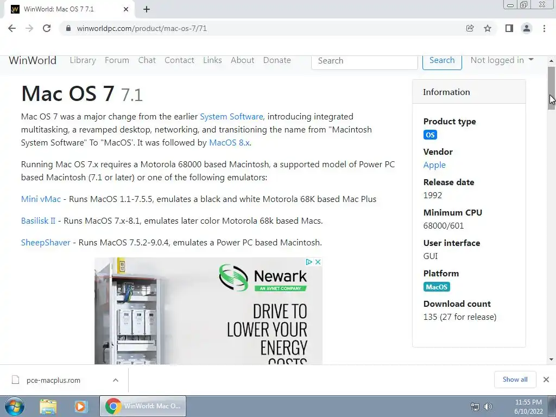This screenshot has width=556, height=417.
Task: Open the network tray icon
Action: 475,407
